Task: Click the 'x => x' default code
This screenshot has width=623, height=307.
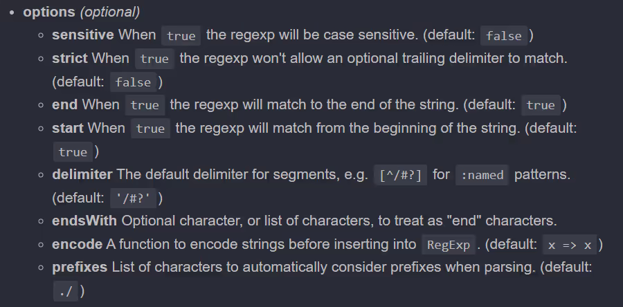Action: [570, 245]
